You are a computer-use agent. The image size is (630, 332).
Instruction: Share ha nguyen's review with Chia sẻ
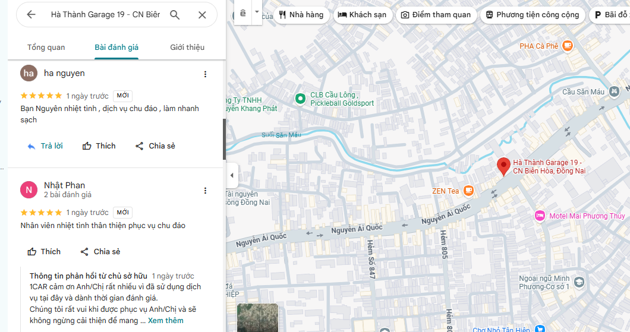pos(155,146)
